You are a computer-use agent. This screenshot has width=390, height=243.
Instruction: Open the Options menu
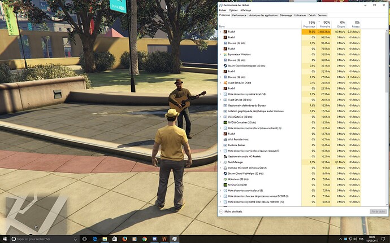pyautogui.click(x=233, y=10)
